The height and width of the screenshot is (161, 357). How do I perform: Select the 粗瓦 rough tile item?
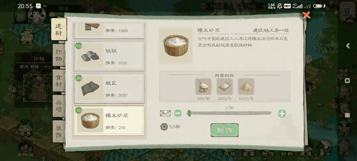[109, 88]
